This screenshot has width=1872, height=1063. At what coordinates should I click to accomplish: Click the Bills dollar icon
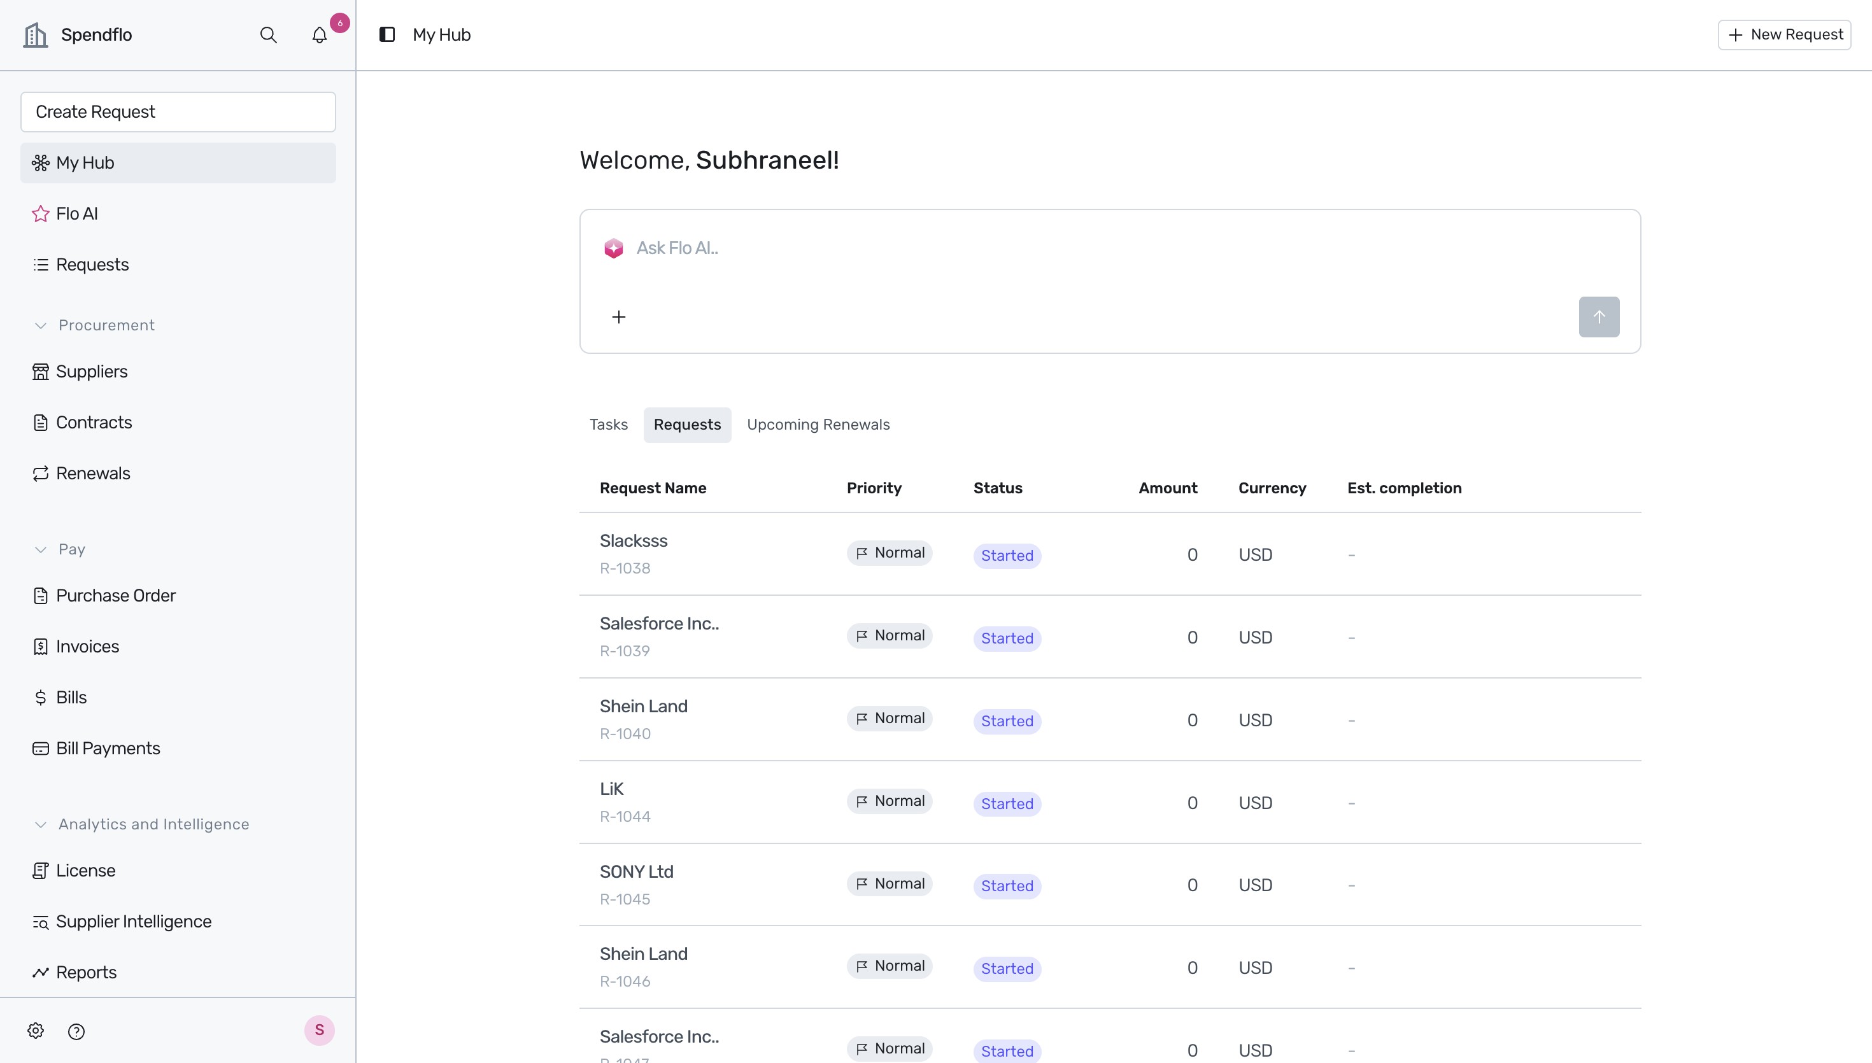(x=41, y=697)
